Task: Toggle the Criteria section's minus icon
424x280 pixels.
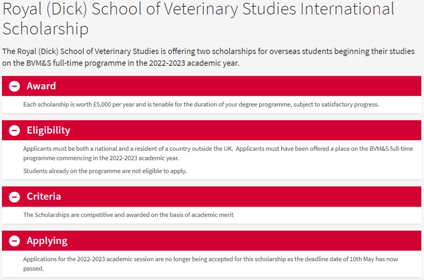Action: pyautogui.click(x=14, y=197)
